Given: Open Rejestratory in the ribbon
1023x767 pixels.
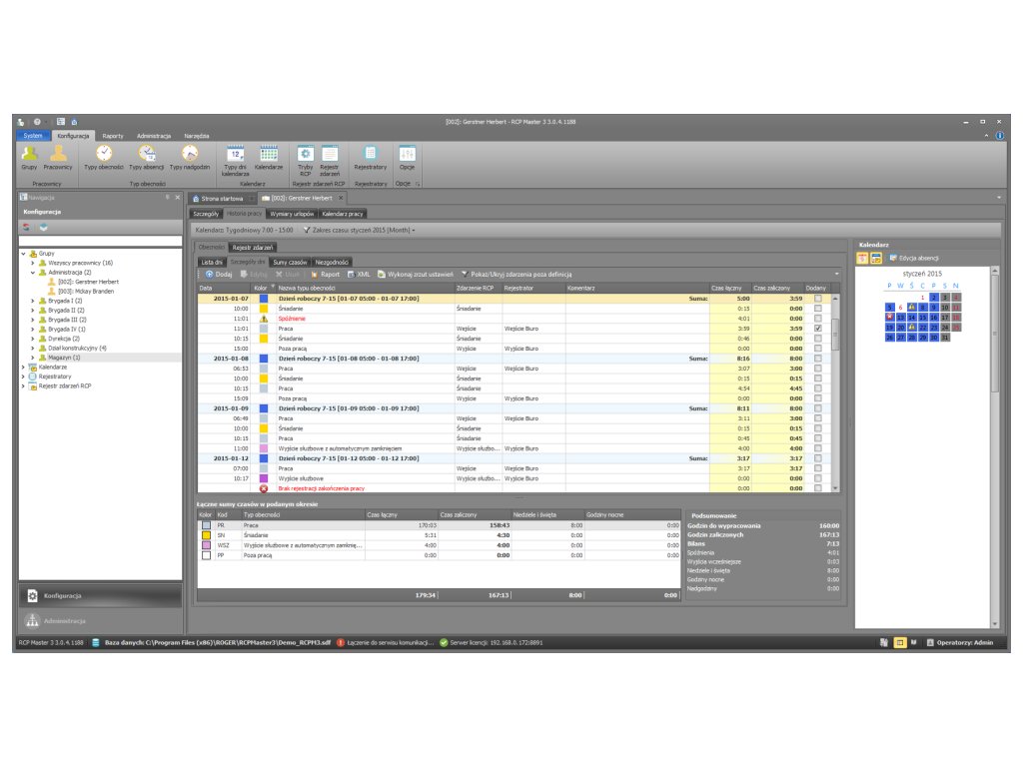Looking at the screenshot, I should (371, 157).
